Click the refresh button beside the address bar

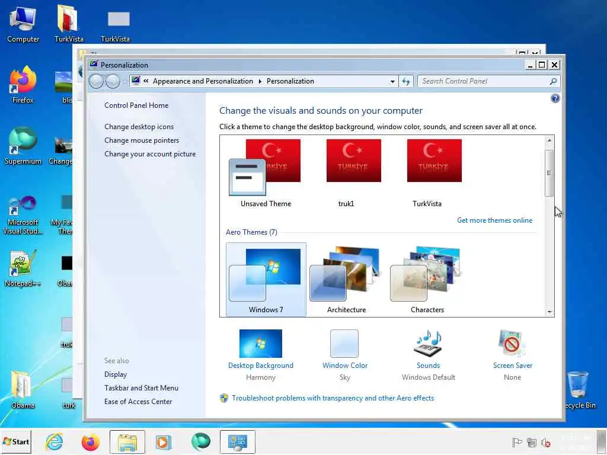405,81
